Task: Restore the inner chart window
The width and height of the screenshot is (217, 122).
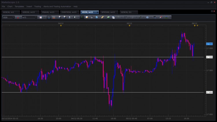Action: 212,11
